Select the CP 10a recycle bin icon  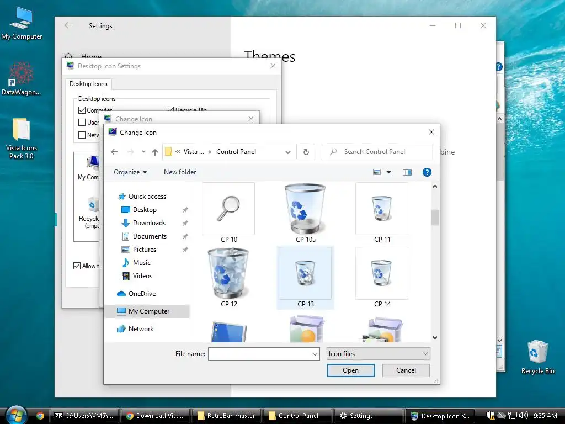coord(305,213)
